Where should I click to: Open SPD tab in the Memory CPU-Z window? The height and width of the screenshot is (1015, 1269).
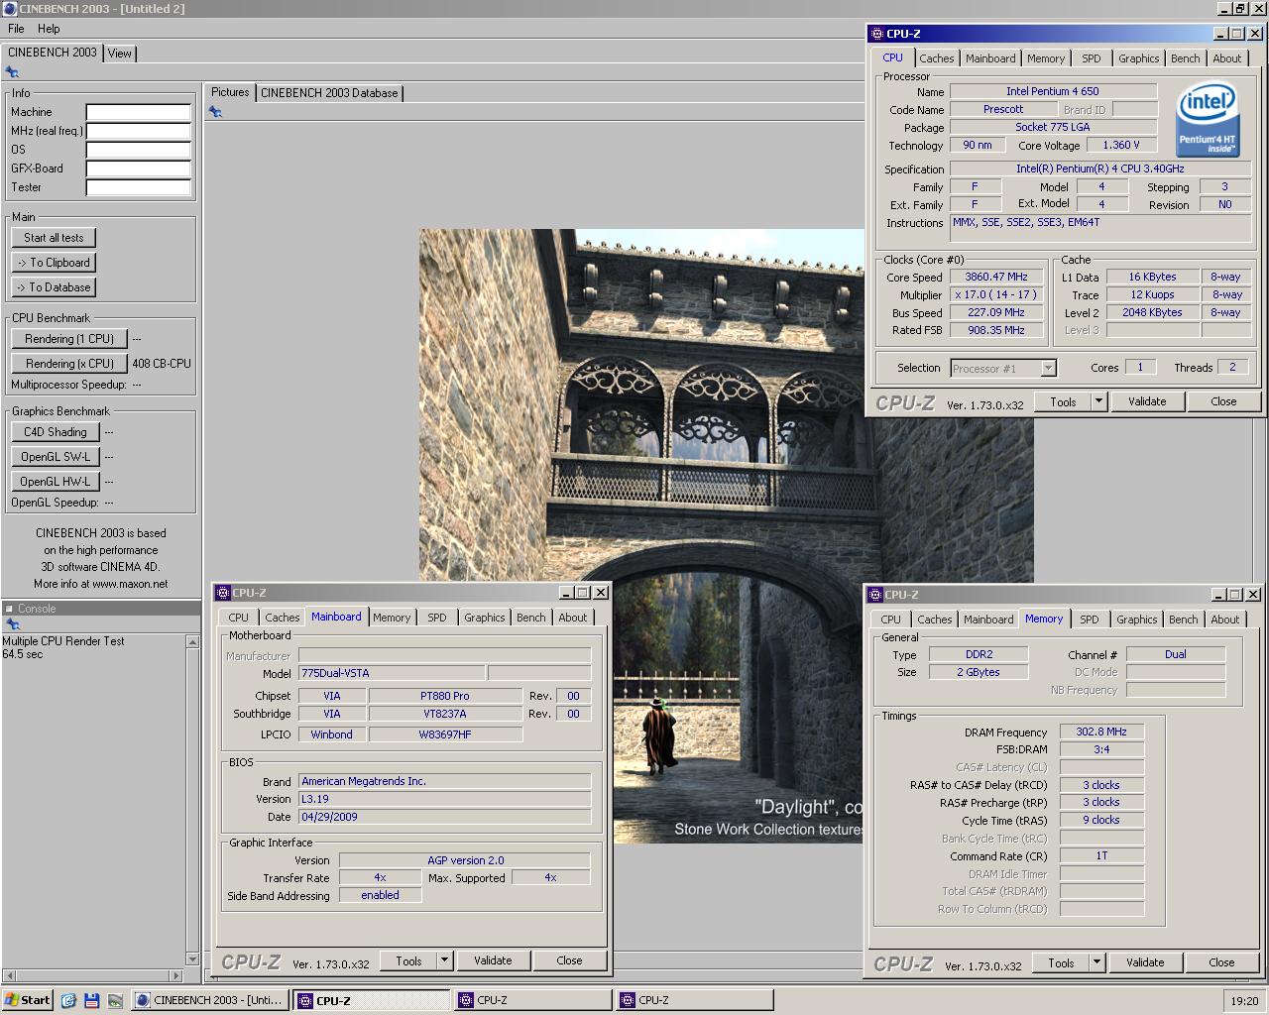click(1089, 620)
